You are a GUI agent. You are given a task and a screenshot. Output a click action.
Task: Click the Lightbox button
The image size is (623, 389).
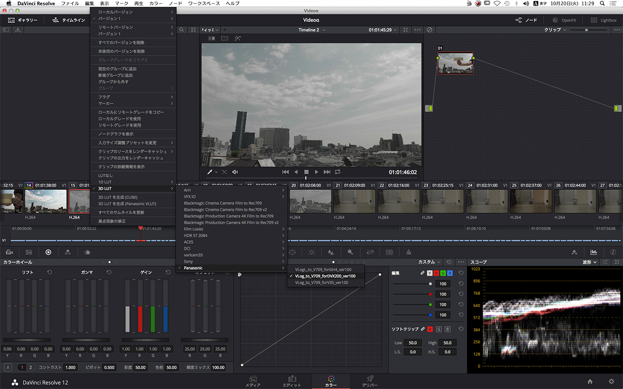pos(604,20)
